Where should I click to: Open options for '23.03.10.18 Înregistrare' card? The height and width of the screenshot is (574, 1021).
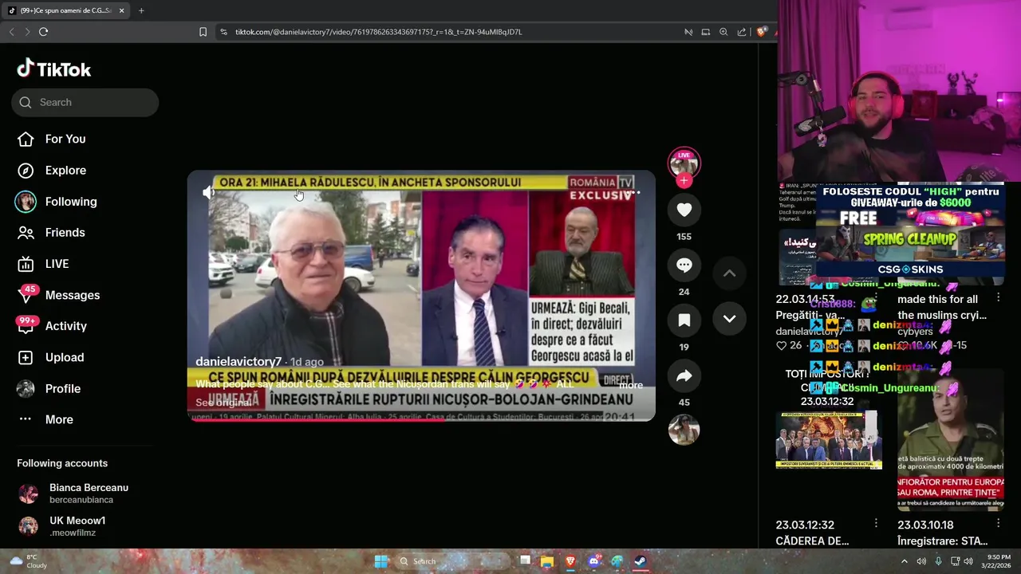998,525
